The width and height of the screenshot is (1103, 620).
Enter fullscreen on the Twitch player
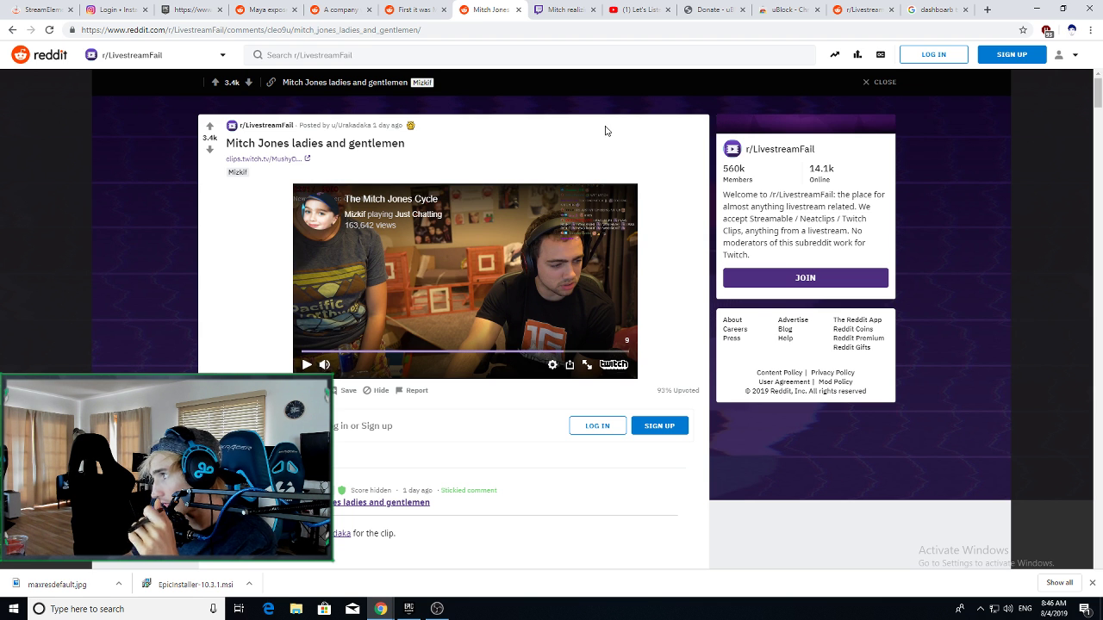[587, 364]
